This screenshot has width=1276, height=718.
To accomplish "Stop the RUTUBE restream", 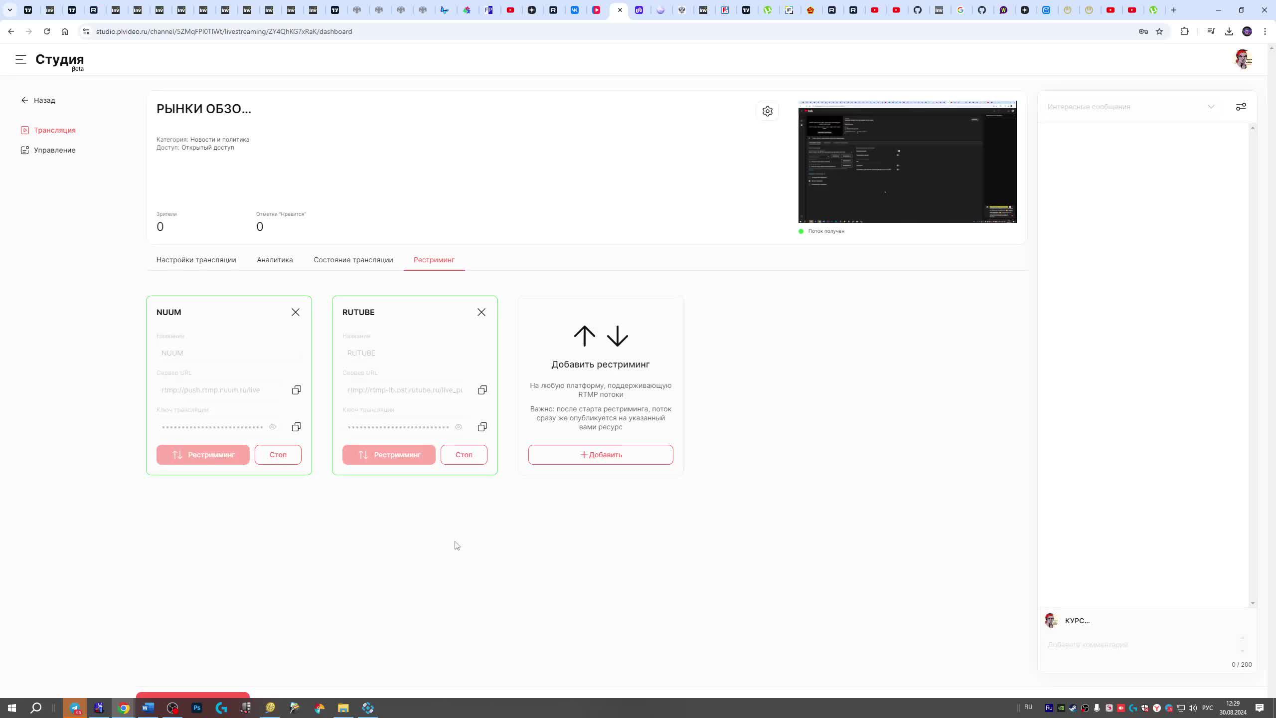I will pyautogui.click(x=464, y=455).
